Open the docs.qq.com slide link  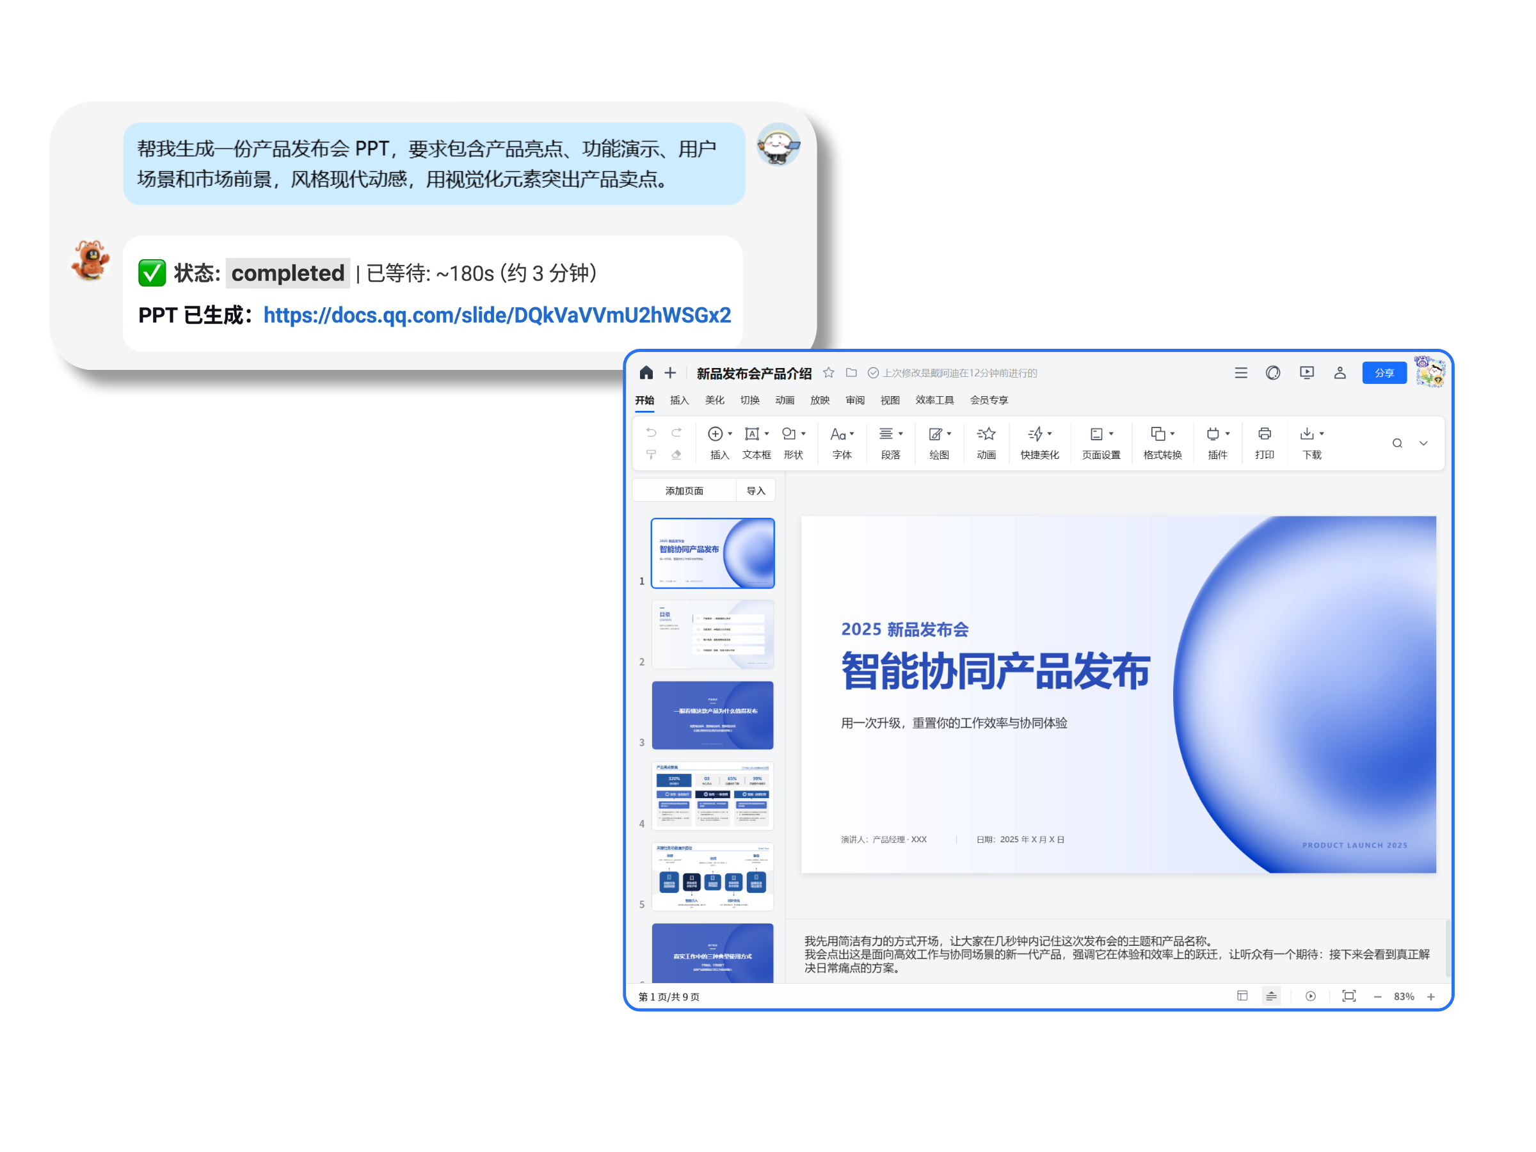[x=497, y=316]
